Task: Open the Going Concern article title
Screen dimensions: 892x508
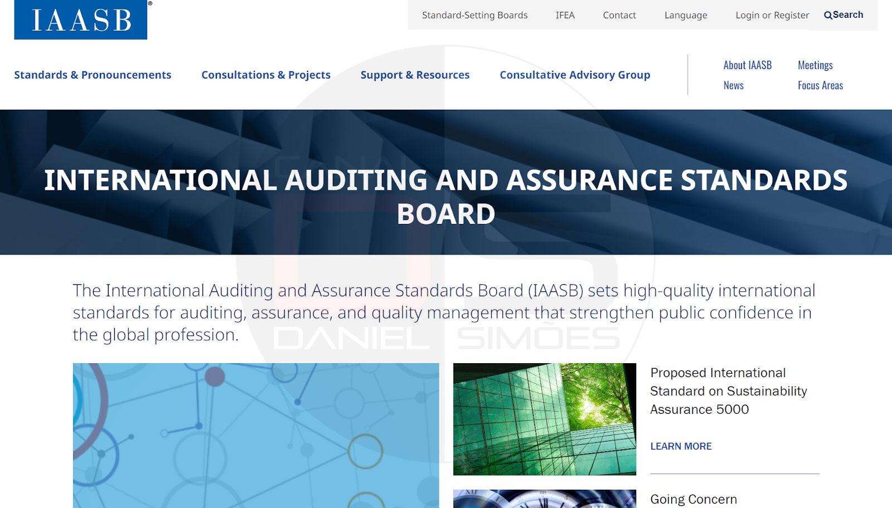Action: click(694, 499)
